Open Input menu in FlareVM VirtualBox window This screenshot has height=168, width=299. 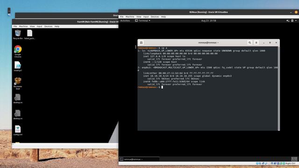[39, 26]
